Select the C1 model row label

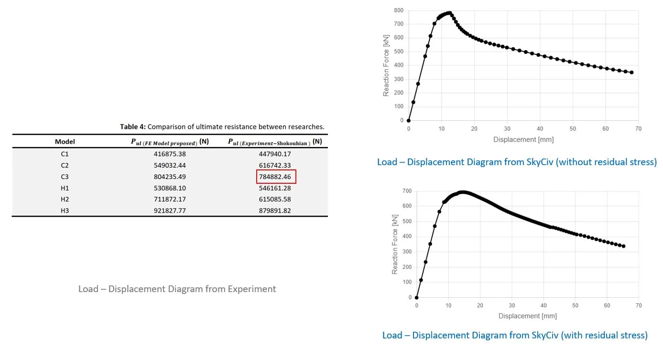65,154
